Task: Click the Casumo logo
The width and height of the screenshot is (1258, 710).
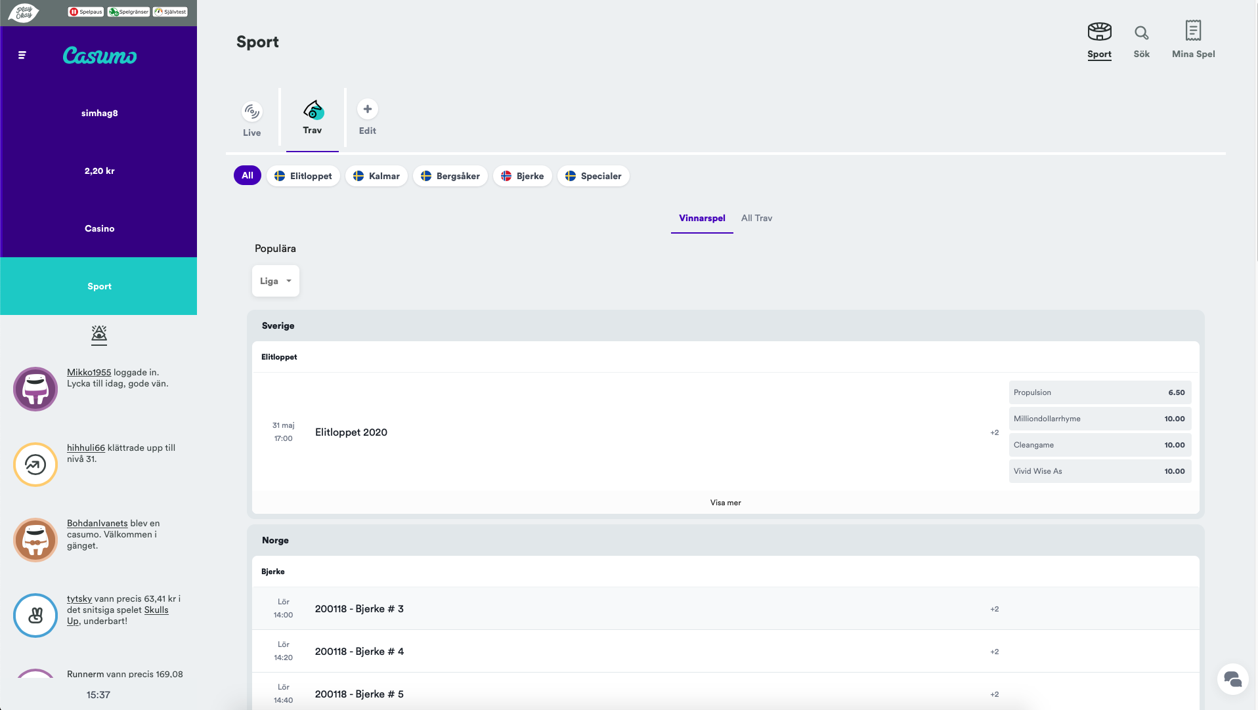Action: coord(100,56)
